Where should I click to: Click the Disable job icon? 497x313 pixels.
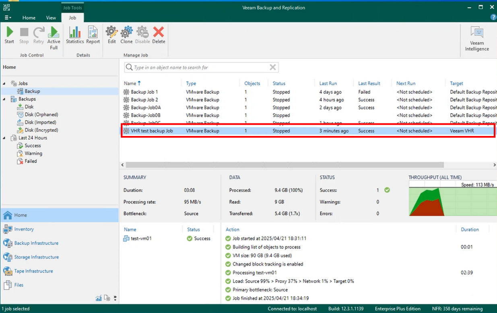point(142,35)
